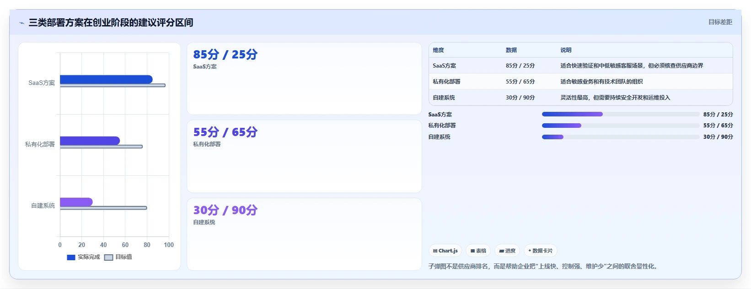751x289 pixels.
Task: Click the 私有化部署 cell in the table
Action: (x=446, y=82)
